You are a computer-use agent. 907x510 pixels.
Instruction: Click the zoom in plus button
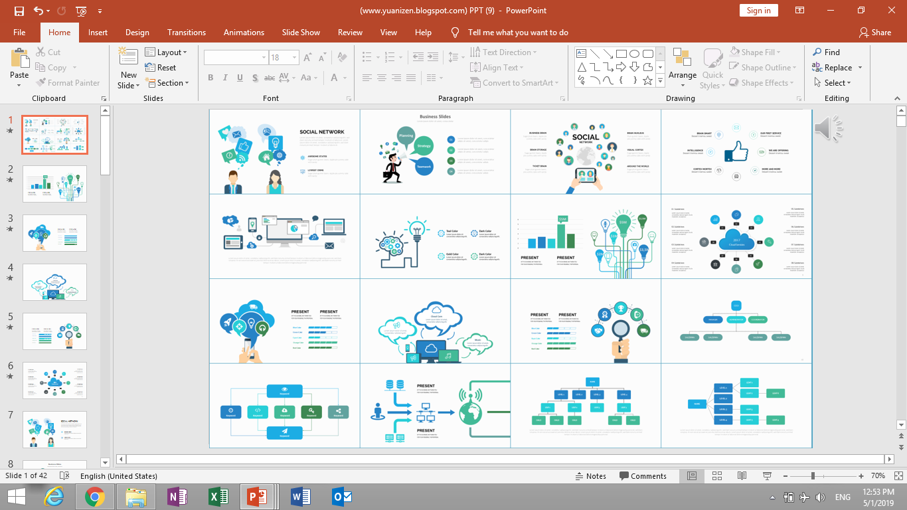pos(861,476)
